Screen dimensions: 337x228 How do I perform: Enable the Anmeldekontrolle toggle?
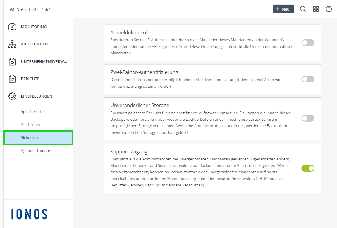[x=308, y=43]
